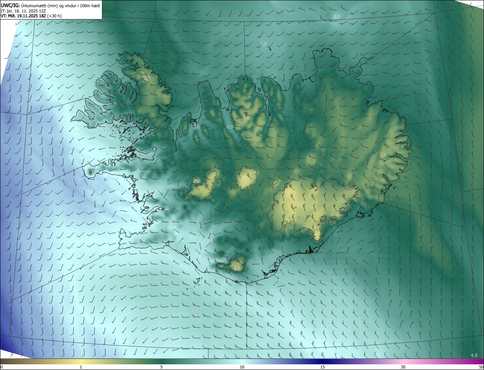Click the 30 tick on the color scale
The height and width of the screenshot is (370, 484).
403,367
